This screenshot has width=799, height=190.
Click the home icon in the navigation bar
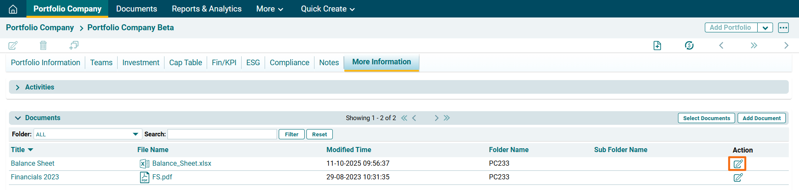[x=13, y=9]
